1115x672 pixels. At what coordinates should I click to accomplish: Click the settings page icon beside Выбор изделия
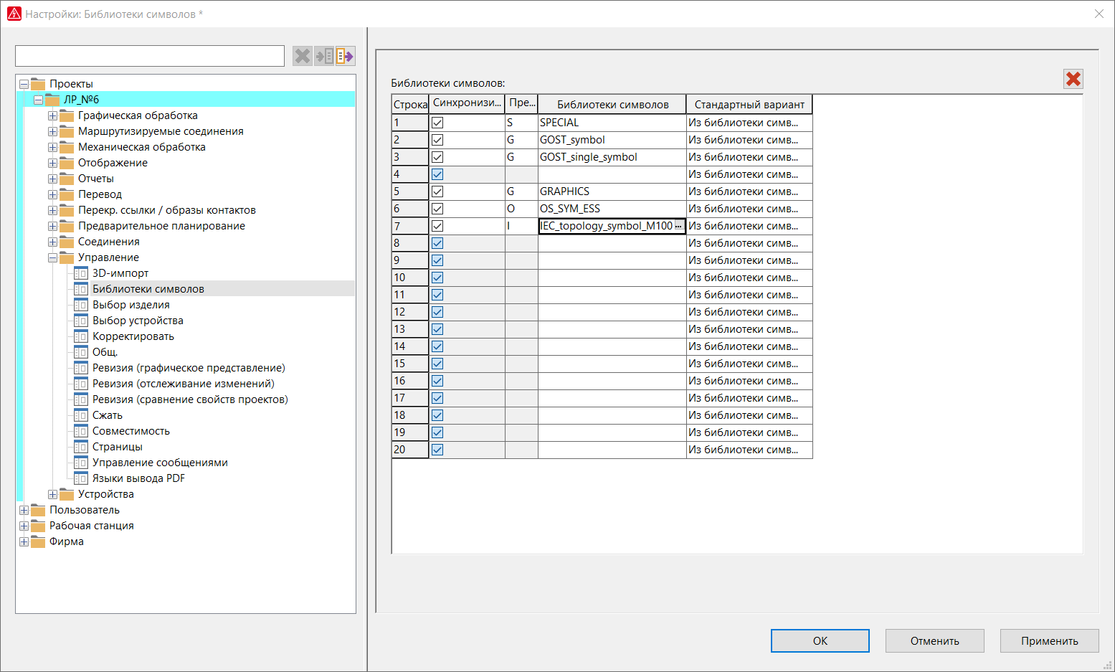[81, 305]
